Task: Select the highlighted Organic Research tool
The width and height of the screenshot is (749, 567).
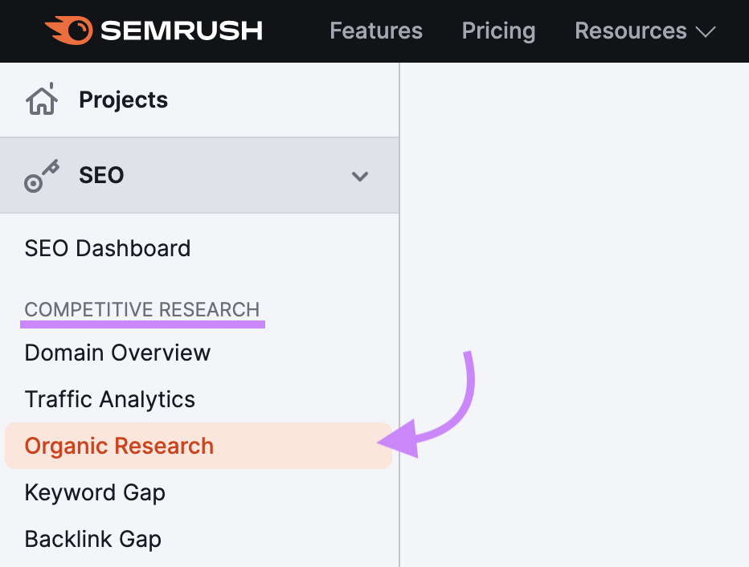Action: pos(118,446)
